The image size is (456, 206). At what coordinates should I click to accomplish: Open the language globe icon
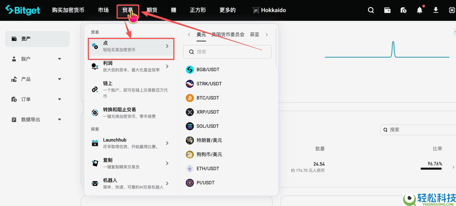point(452,10)
